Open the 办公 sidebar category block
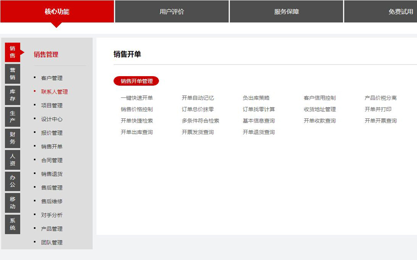The height and width of the screenshot is (260, 417). tap(13, 181)
